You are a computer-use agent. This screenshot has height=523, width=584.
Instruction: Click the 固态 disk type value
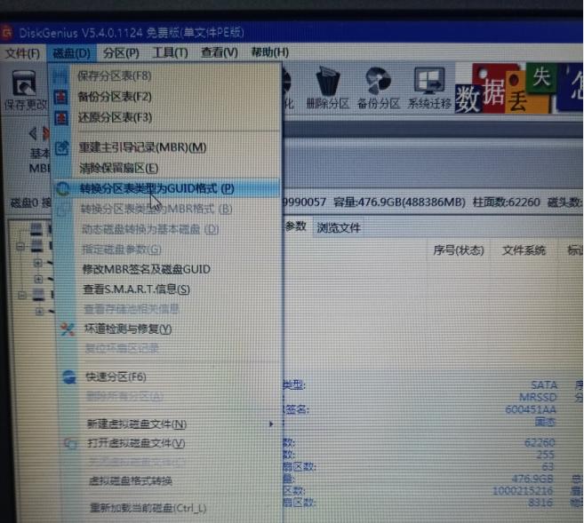545,422
